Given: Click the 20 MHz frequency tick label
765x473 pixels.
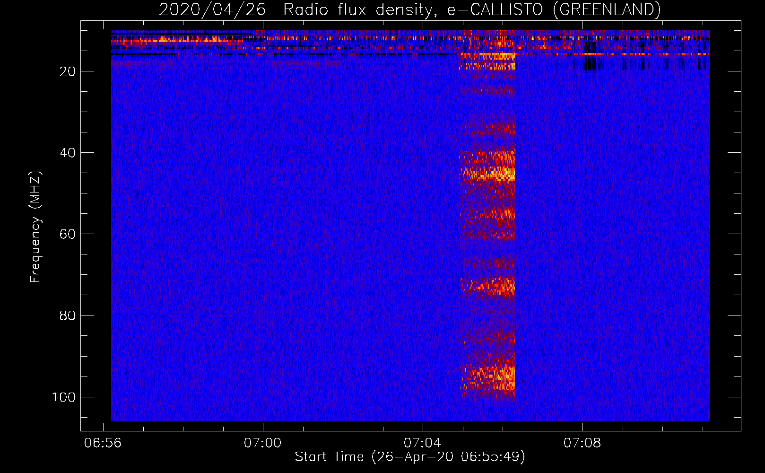Looking at the screenshot, I should [x=68, y=71].
